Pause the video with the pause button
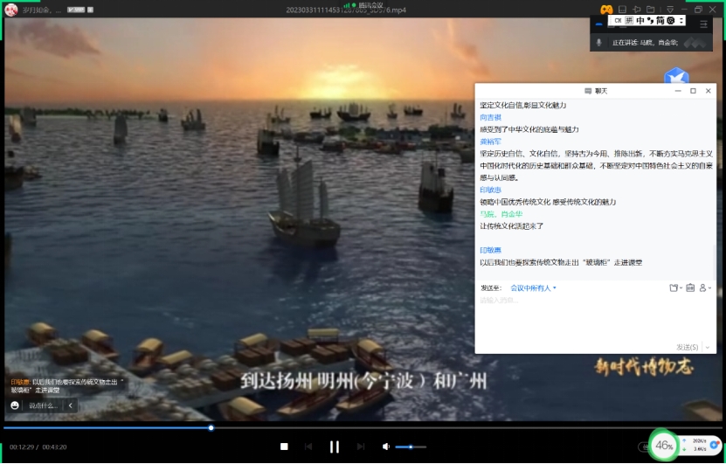Screen dimensions: 726x464 [335, 447]
